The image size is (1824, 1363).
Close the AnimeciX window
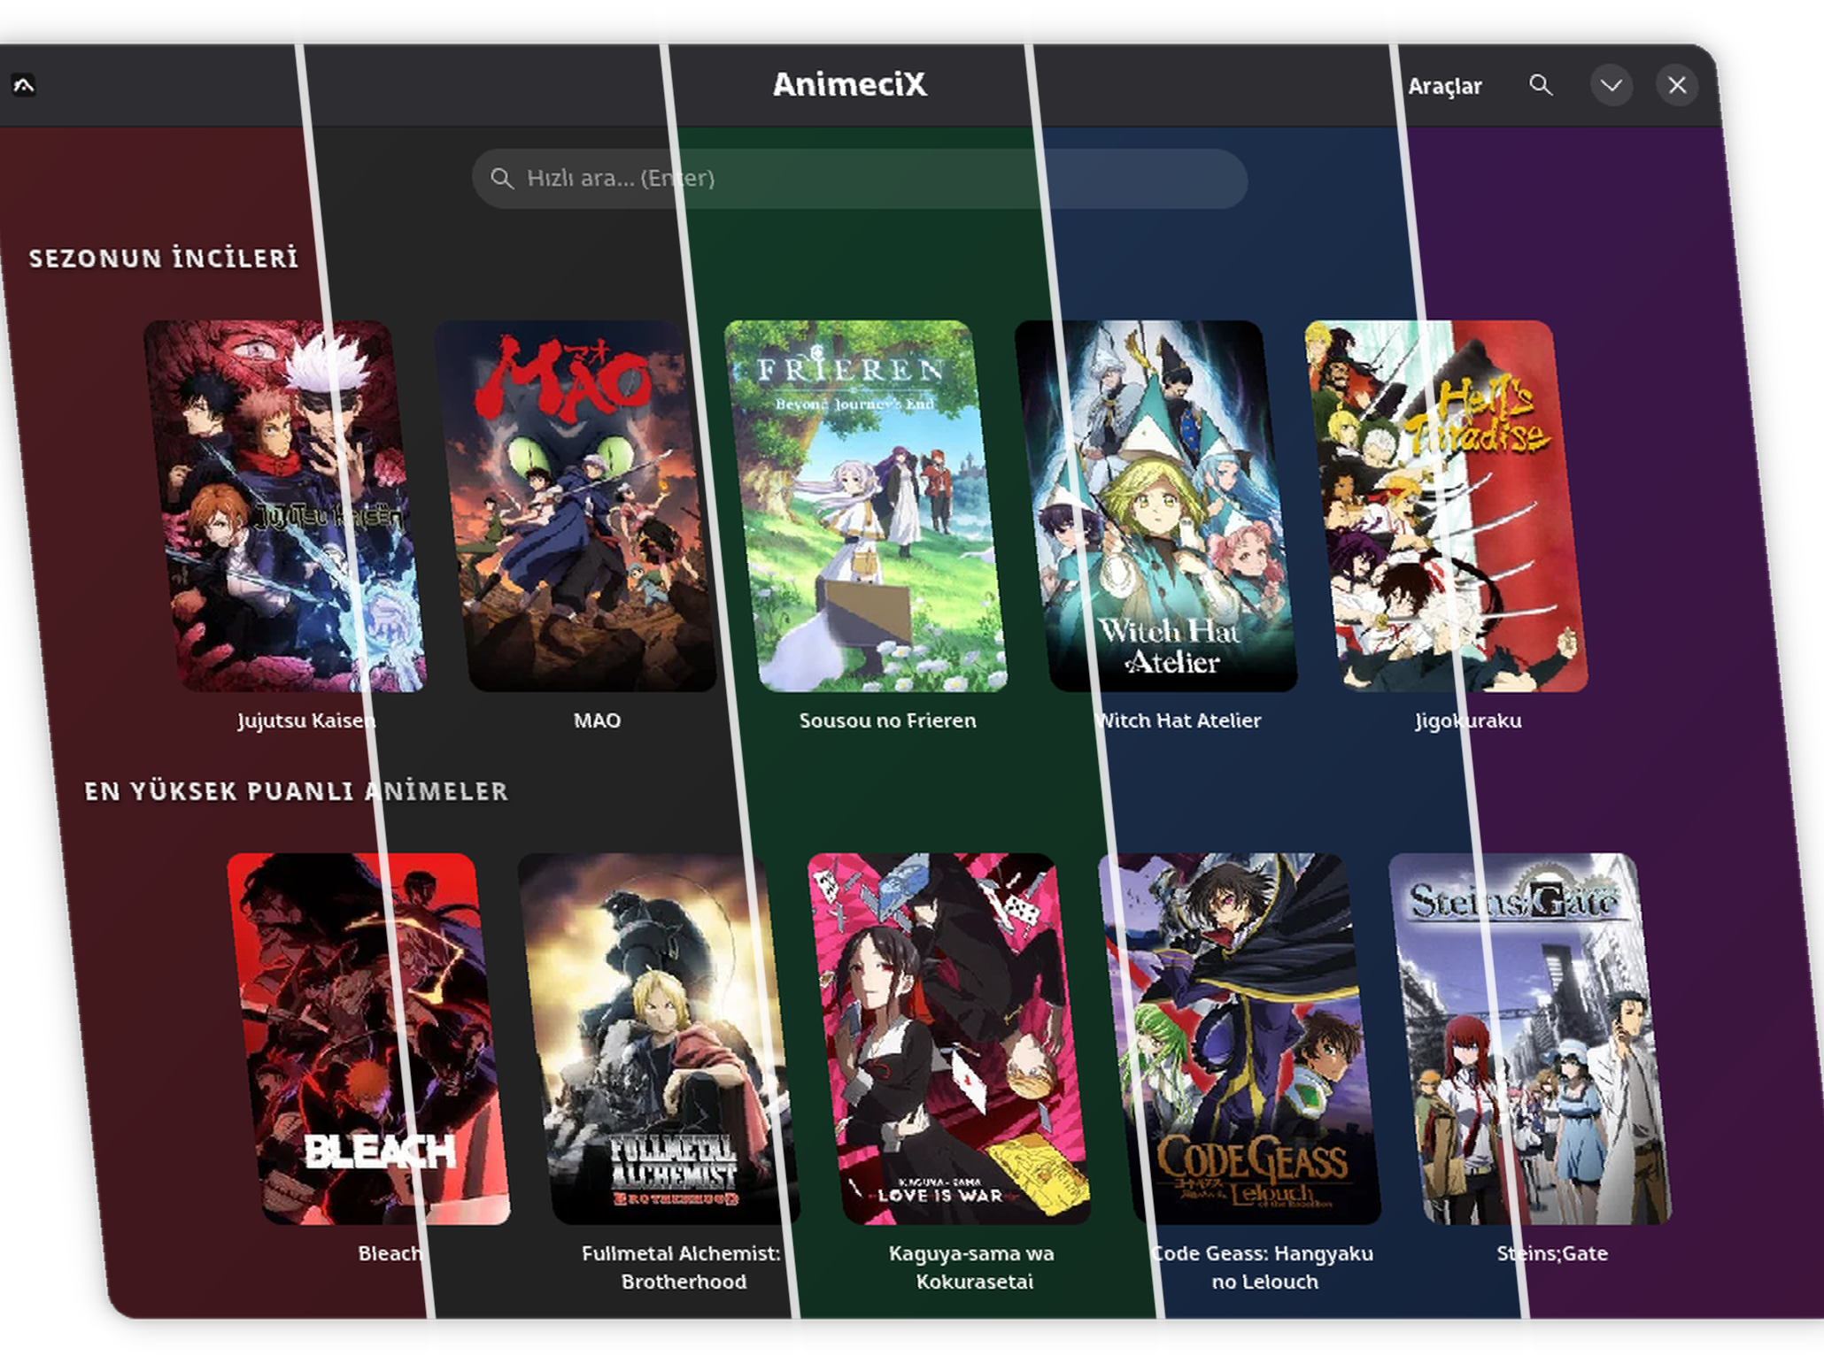pos(1677,86)
